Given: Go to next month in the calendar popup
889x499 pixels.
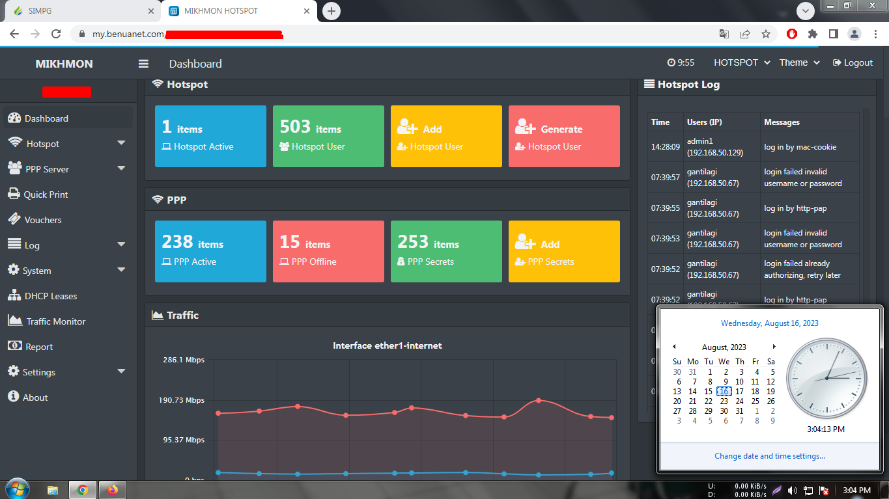Looking at the screenshot, I should tap(774, 347).
